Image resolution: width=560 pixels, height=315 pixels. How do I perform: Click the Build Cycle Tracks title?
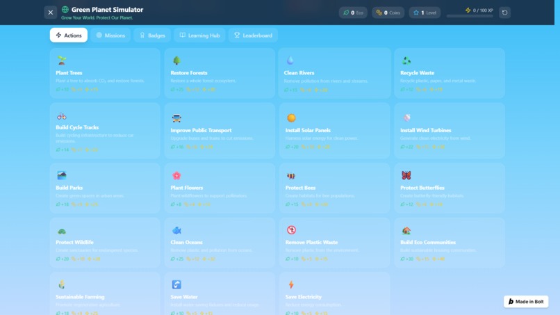click(x=77, y=127)
